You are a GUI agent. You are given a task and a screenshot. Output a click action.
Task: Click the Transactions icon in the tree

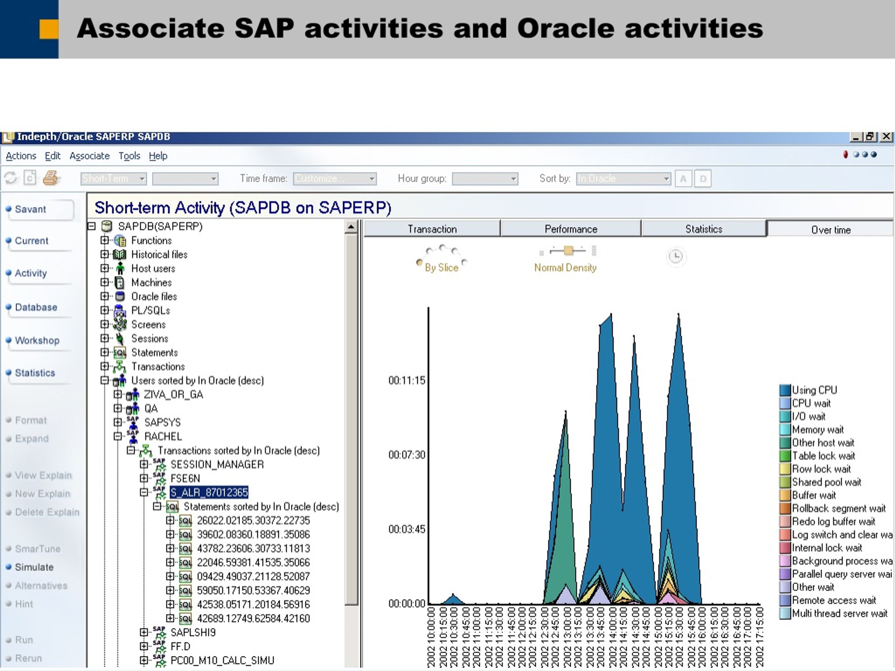120,367
